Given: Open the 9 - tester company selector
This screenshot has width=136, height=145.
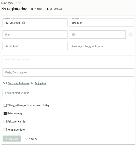Looking at the screenshot, I should coord(37,9).
